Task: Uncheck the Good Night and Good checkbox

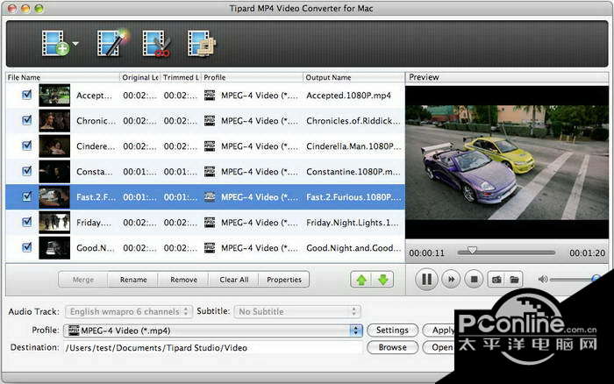Action: (26, 247)
